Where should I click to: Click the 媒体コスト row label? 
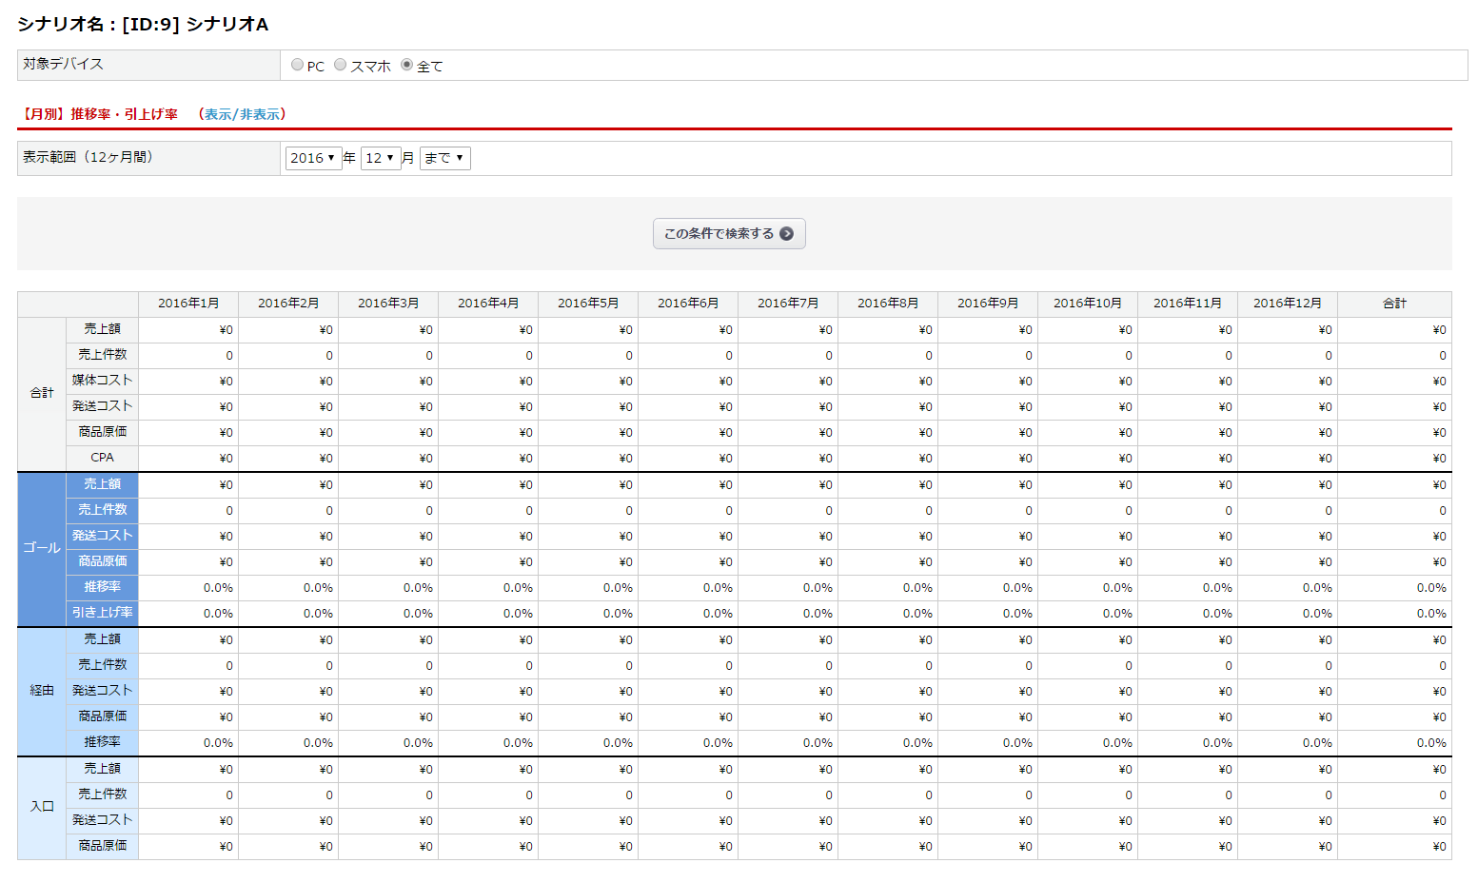pos(103,381)
